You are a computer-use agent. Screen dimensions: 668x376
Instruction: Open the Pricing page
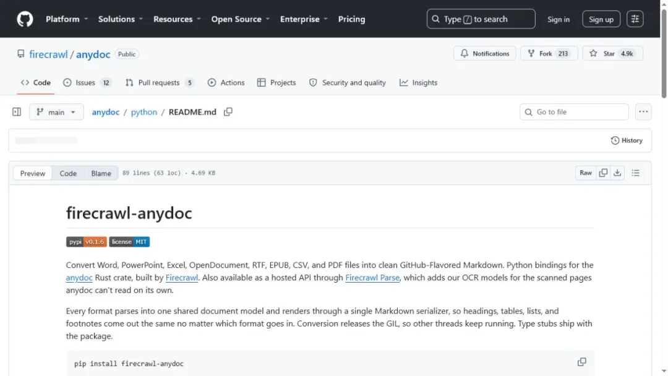[x=351, y=19]
